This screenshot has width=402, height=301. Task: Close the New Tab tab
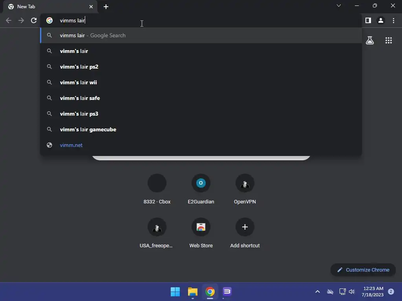91,7
